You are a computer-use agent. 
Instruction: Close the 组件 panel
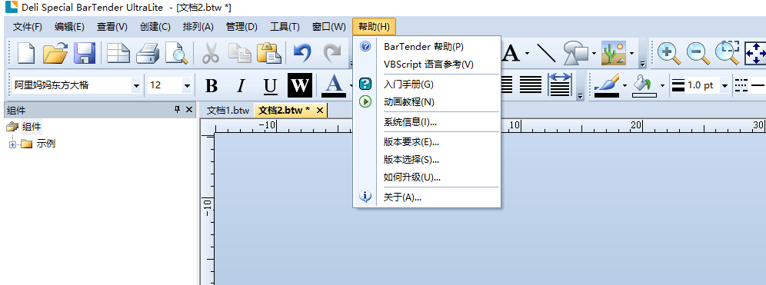189,110
